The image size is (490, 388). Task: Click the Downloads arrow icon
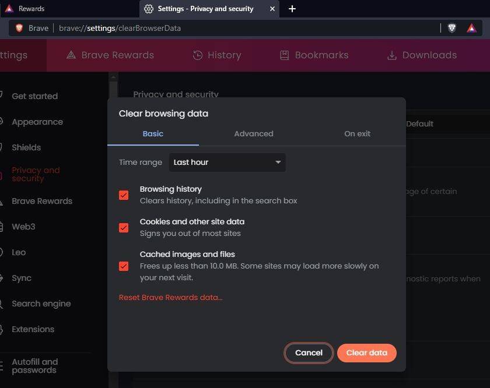pyautogui.click(x=392, y=55)
